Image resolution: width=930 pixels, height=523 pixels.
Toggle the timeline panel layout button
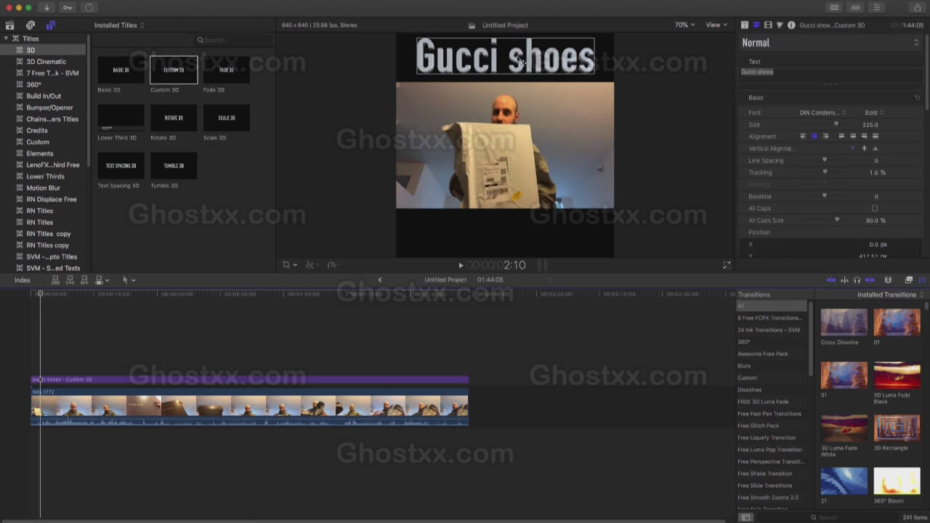coord(856,7)
